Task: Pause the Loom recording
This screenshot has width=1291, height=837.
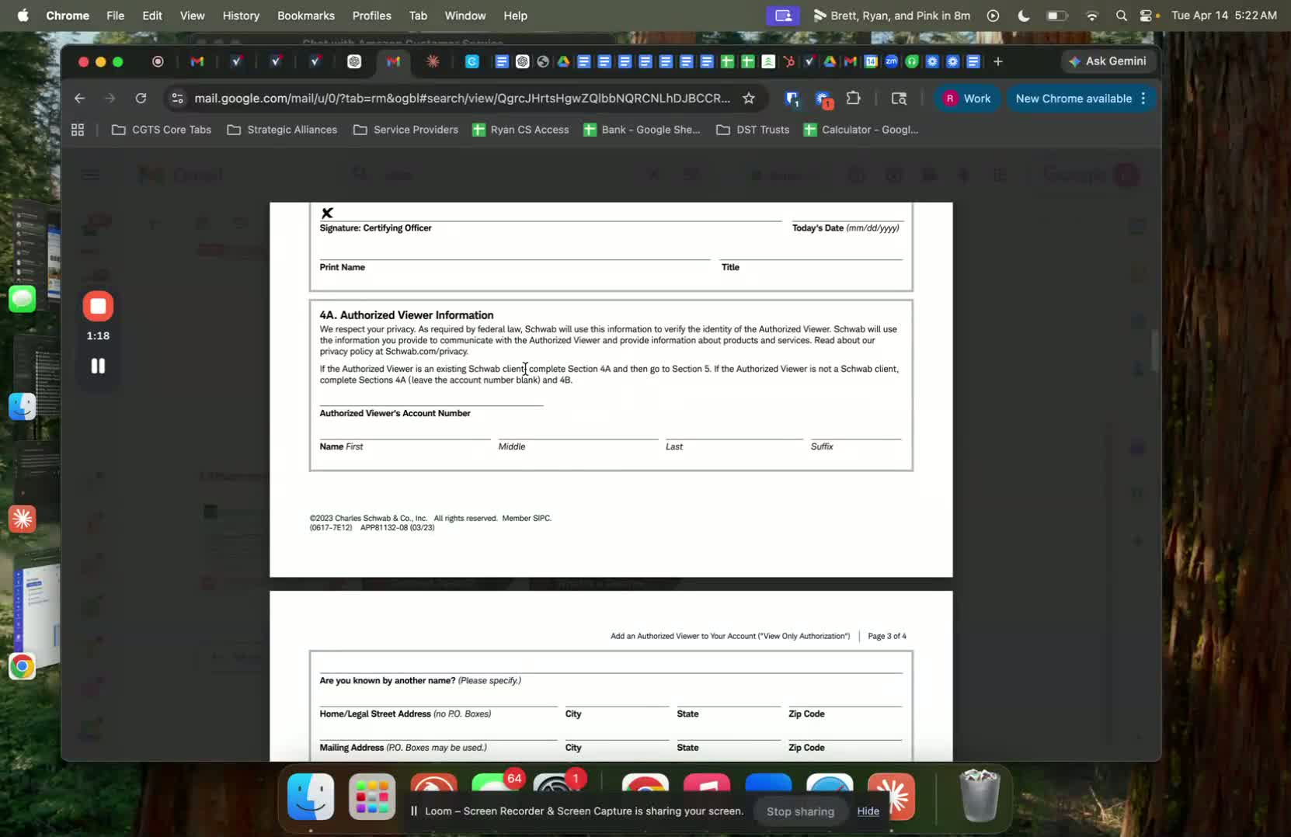Action: (x=98, y=366)
